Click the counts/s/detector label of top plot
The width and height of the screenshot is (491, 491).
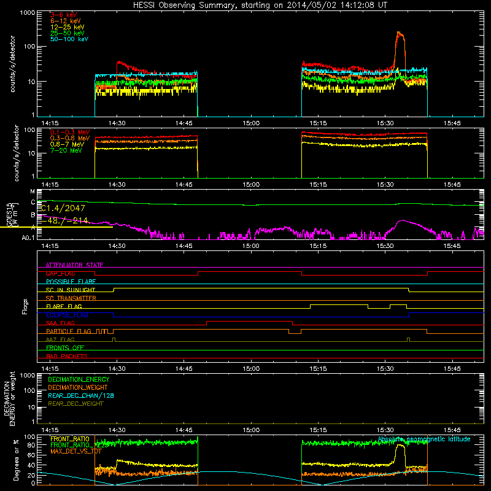click(x=12, y=64)
